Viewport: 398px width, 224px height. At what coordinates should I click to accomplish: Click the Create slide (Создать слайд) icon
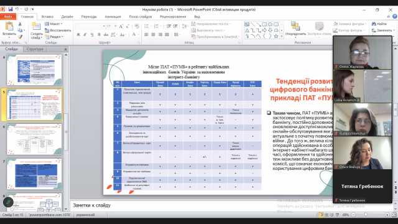coord(36,27)
